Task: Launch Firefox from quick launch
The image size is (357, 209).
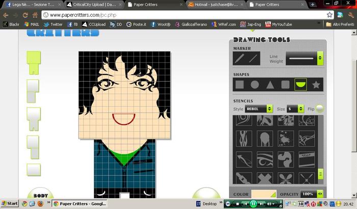Action: [40, 203]
